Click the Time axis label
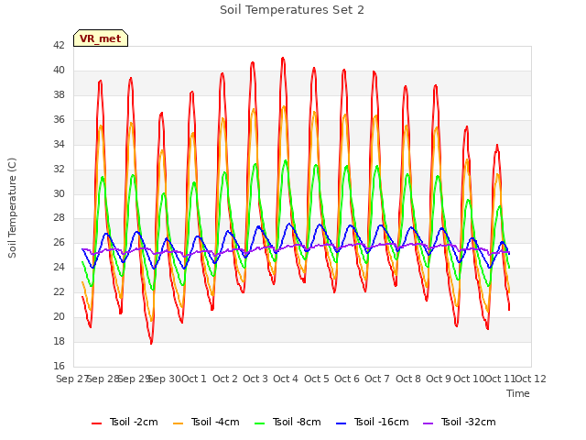The width and height of the screenshot is (586, 440). (x=518, y=393)
